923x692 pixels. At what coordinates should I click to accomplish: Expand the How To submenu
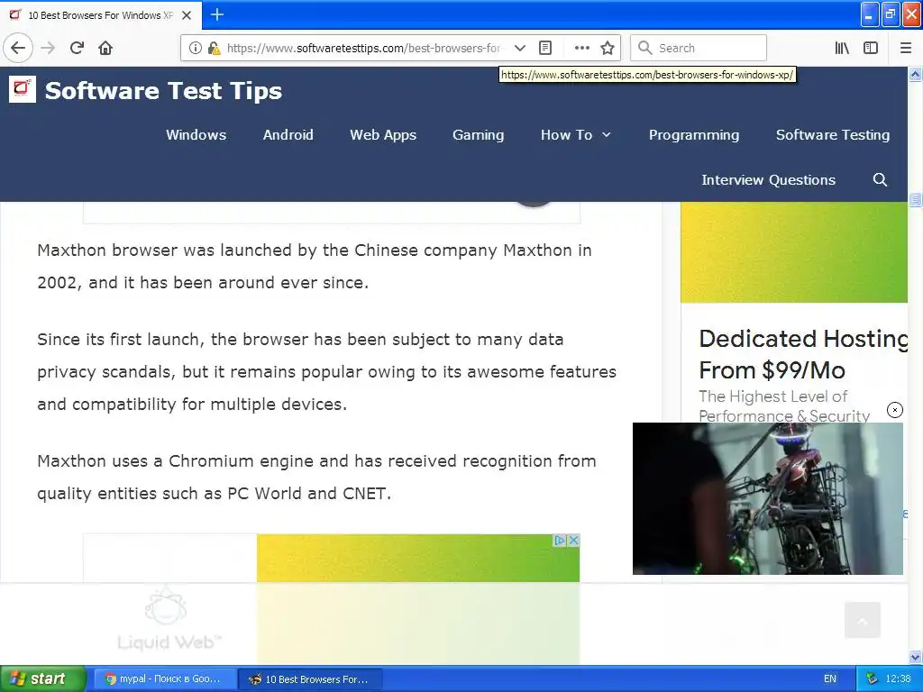point(576,135)
